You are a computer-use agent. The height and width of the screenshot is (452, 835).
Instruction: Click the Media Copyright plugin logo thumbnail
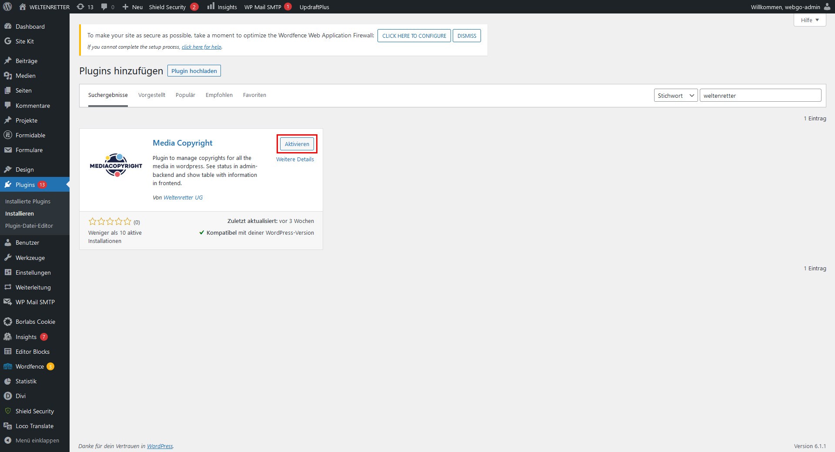click(116, 165)
